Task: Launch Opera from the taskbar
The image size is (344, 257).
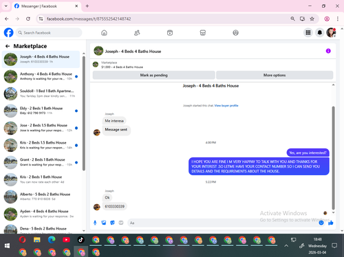Action: (23, 240)
